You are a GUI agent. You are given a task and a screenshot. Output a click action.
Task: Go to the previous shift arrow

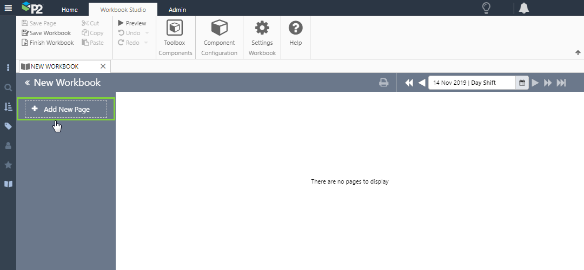[422, 83]
